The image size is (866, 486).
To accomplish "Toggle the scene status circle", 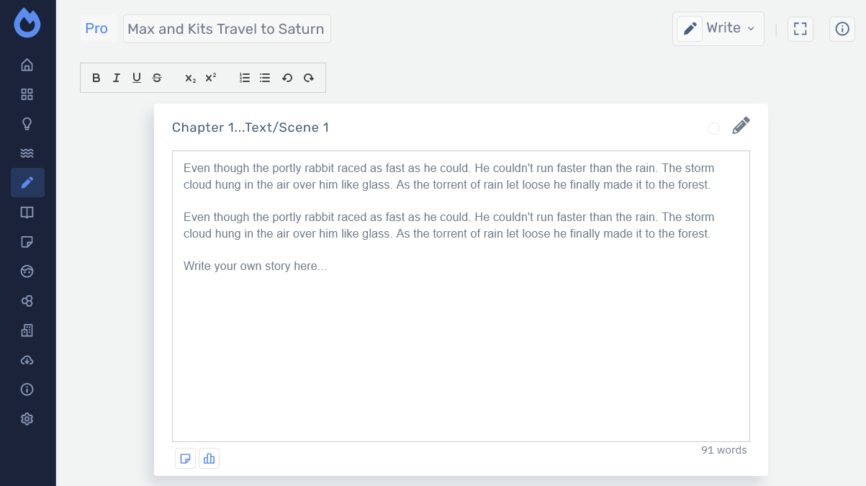I will pyautogui.click(x=713, y=128).
